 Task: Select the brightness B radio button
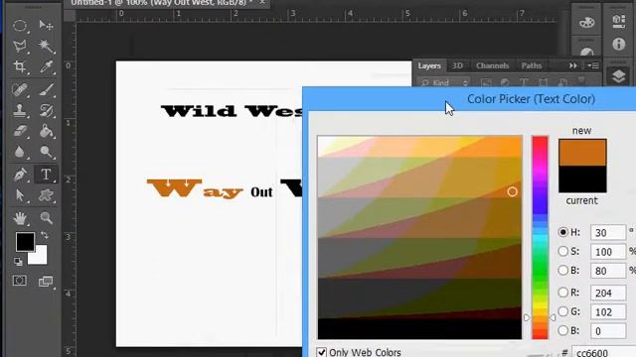point(562,270)
